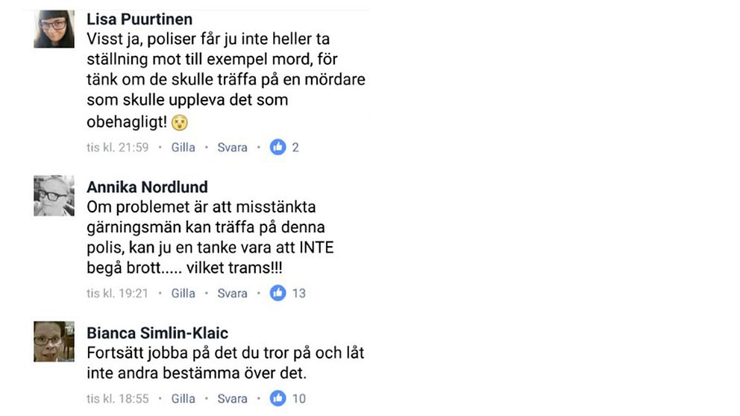Screen dimensions: 740x416
Task: Click Svara under Lisa Puurtinen's comment
Action: click(x=232, y=148)
